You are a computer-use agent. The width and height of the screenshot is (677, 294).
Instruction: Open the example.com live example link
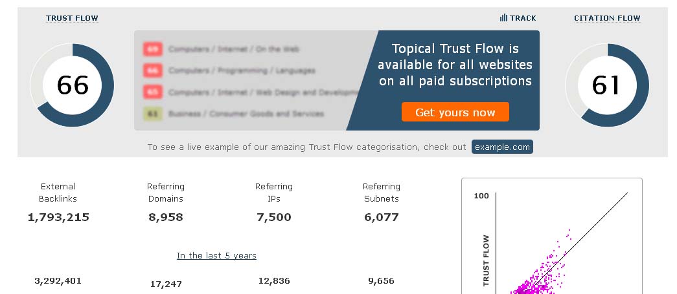coord(502,147)
